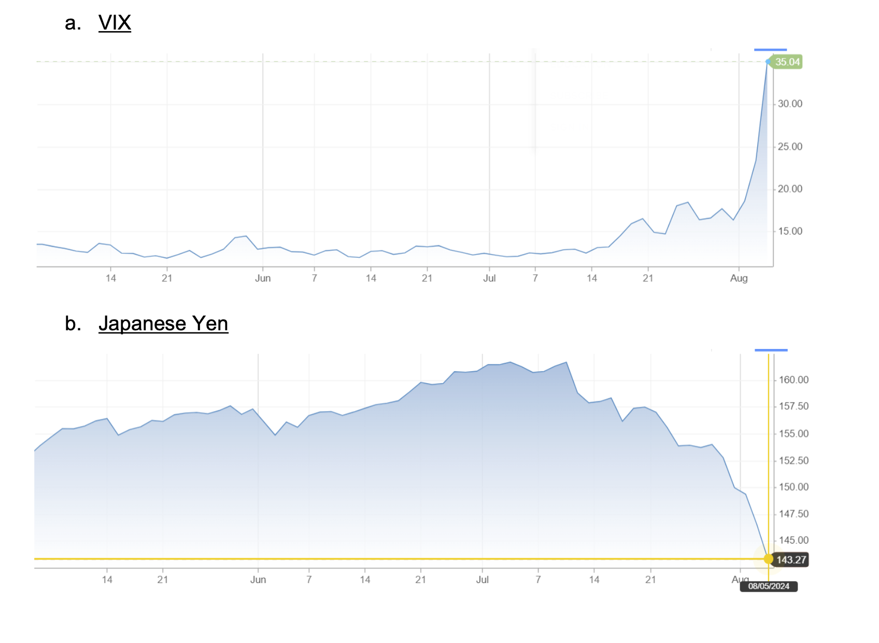The height and width of the screenshot is (643, 879).
Task: Click the 160.00 label on the Yen axis
Action: [x=793, y=380]
